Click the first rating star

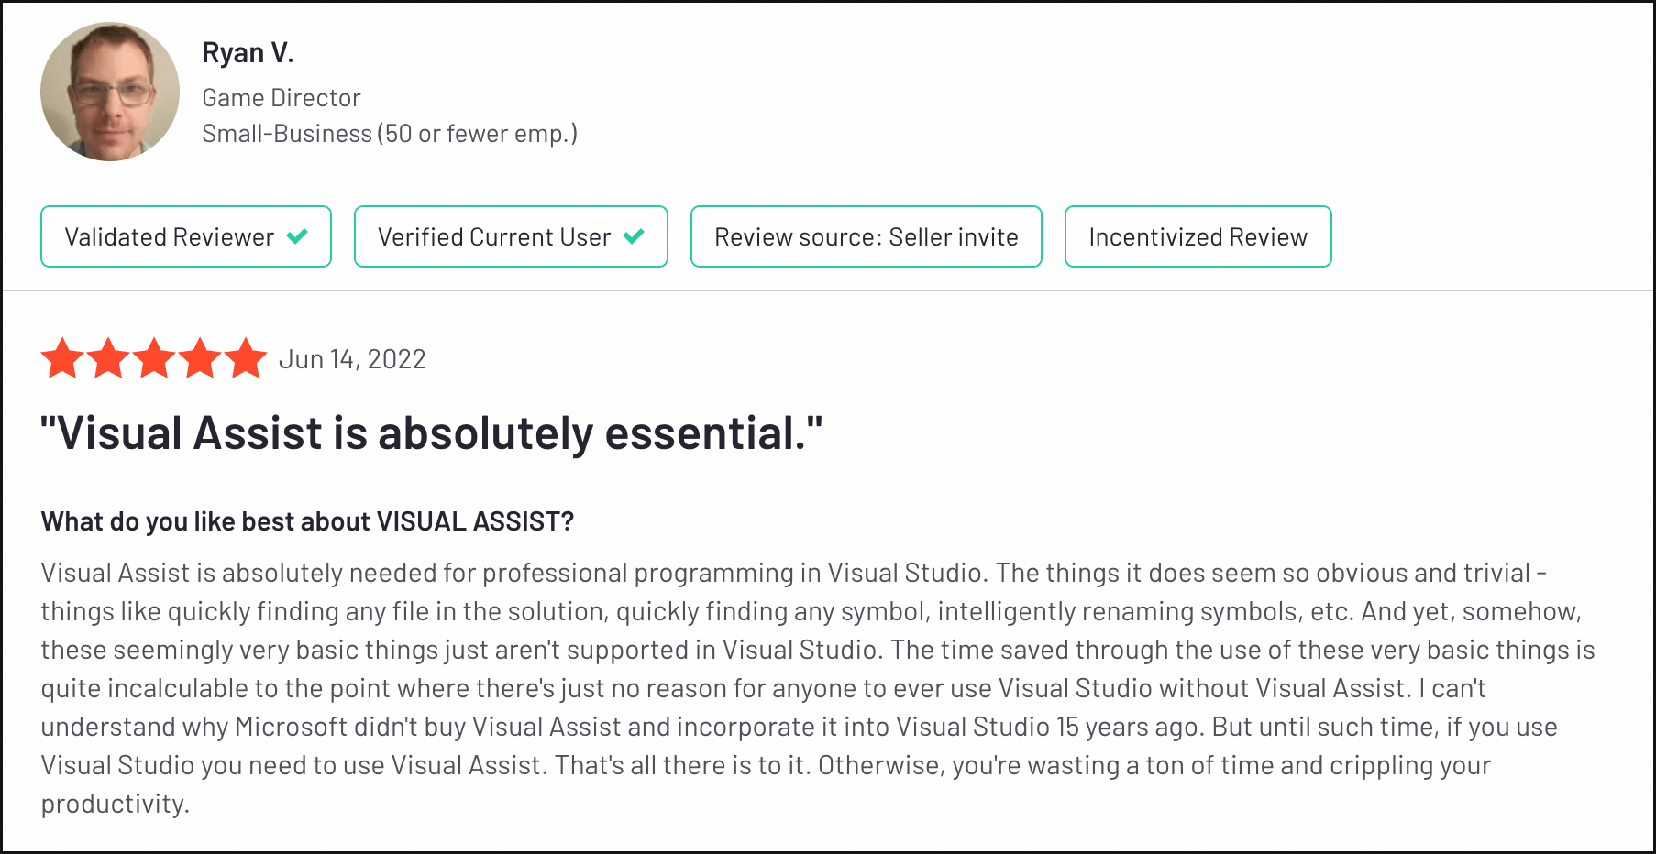[63, 358]
